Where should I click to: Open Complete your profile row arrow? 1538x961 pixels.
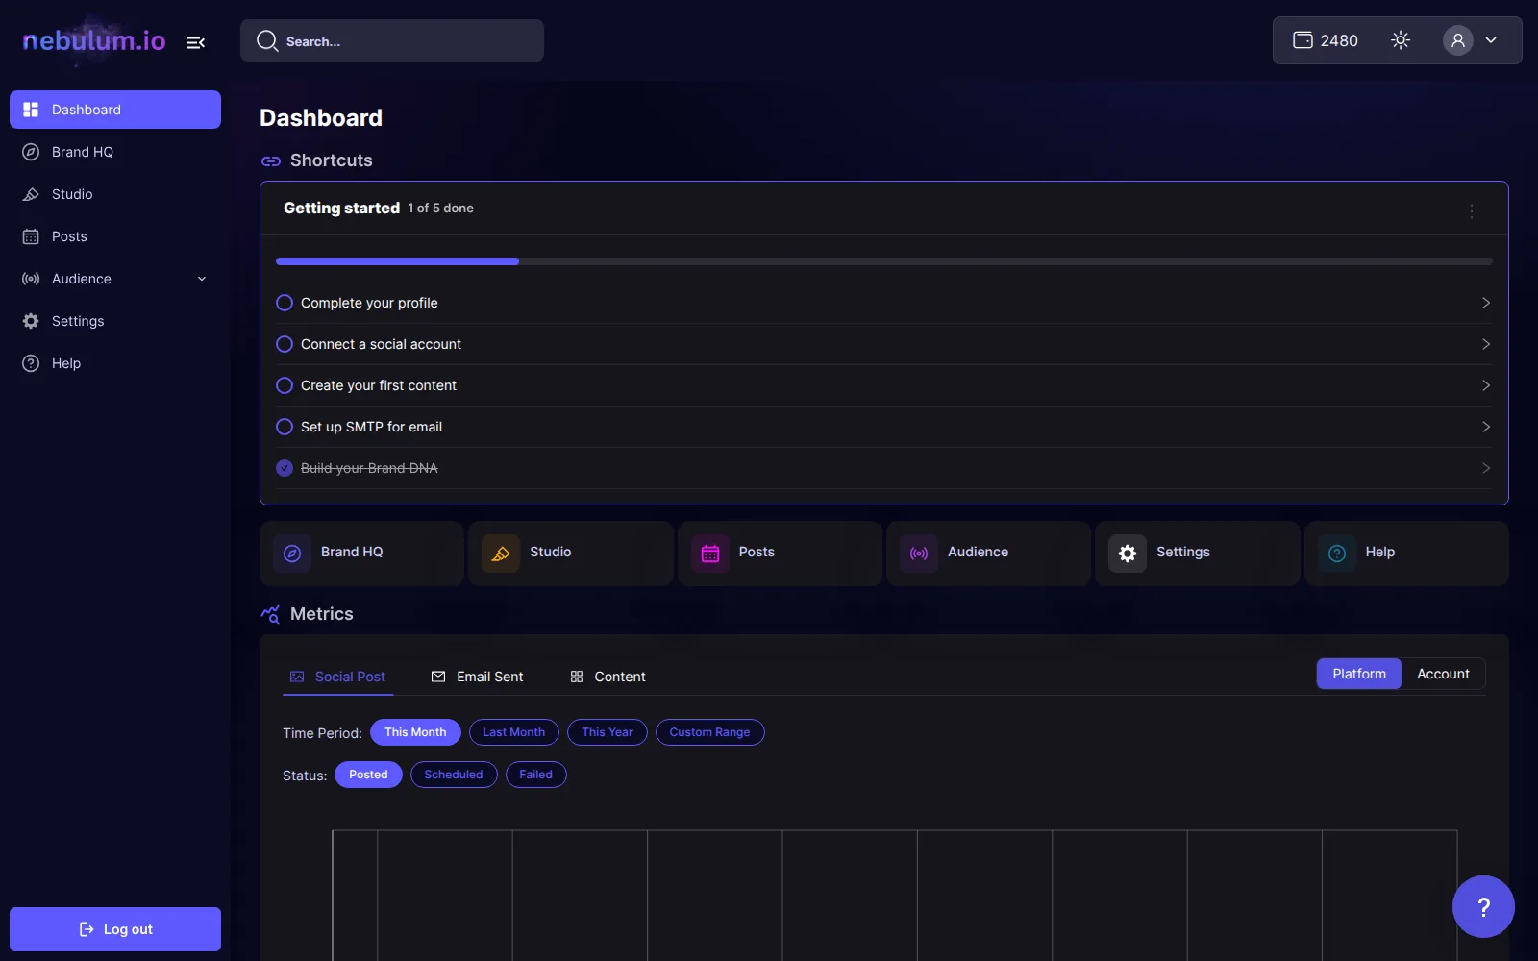[1486, 303]
